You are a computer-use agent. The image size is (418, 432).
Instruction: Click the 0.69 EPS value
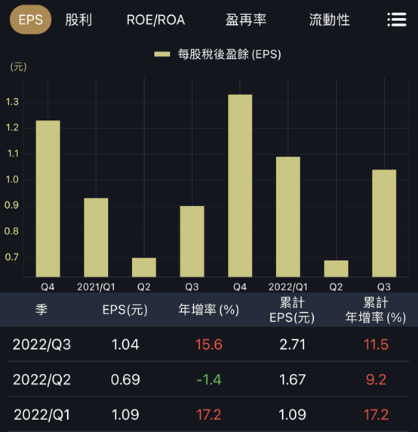[125, 379]
